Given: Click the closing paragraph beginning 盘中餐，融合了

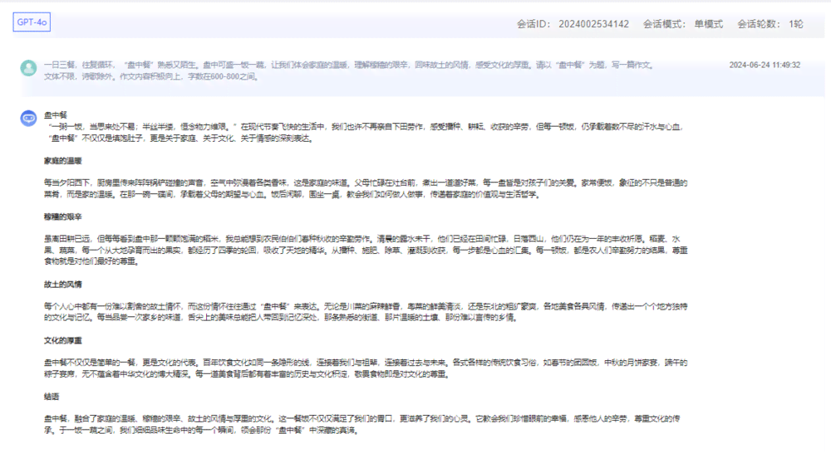Looking at the screenshot, I should (x=362, y=425).
